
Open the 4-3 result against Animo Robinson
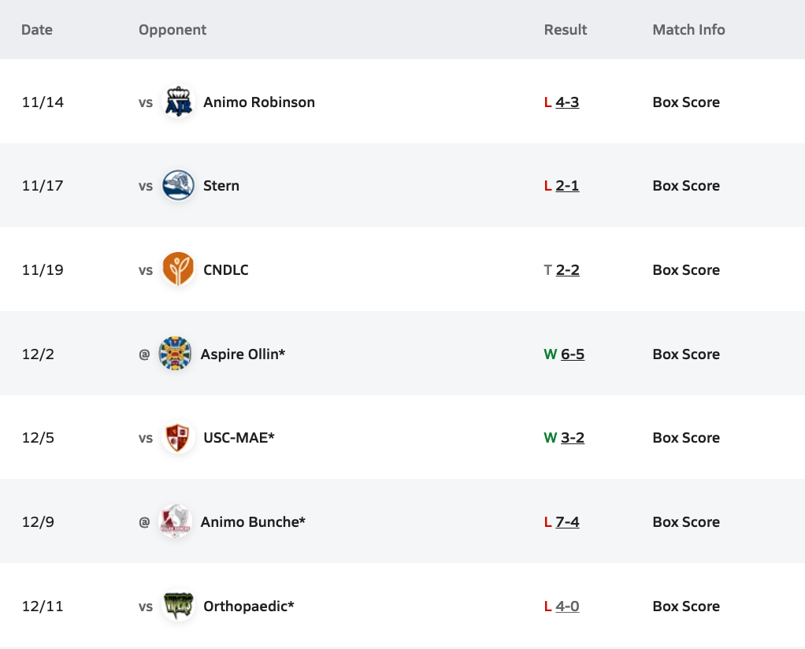point(567,102)
